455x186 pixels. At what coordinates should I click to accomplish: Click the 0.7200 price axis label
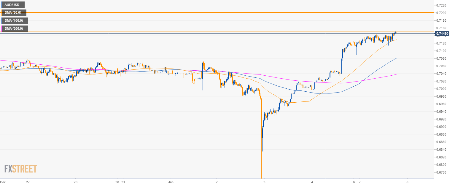pyautogui.click(x=442, y=13)
